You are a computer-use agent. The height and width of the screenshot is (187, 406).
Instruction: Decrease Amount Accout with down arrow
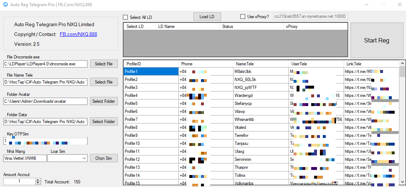coord(38,183)
